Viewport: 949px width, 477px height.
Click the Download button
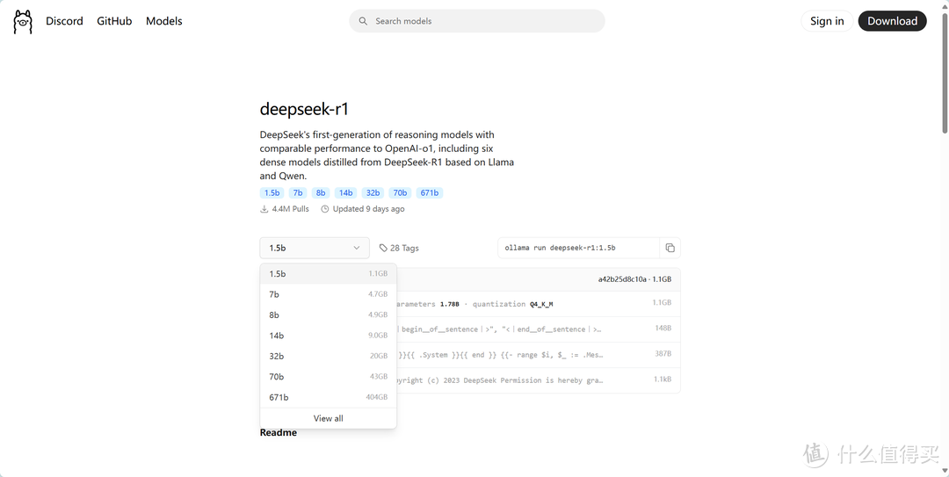(892, 21)
